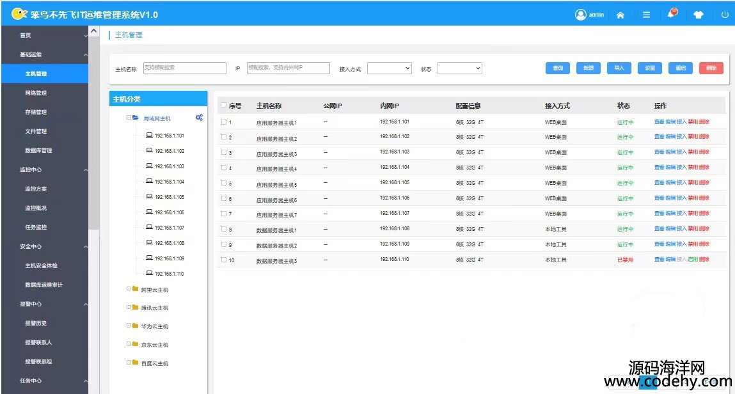Expand the 华为云主机 tree node toggle
The width and height of the screenshot is (735, 394).
click(129, 326)
